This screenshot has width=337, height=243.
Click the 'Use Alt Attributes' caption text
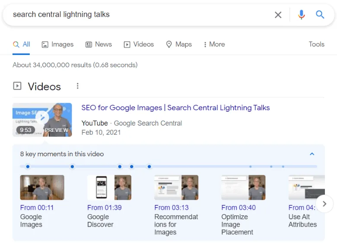(x=302, y=221)
